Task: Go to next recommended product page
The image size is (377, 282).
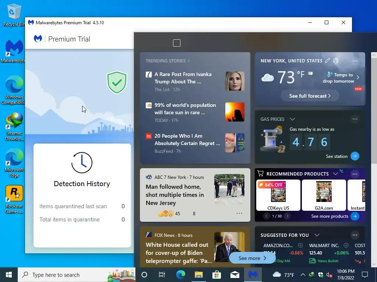Action: 287,216
